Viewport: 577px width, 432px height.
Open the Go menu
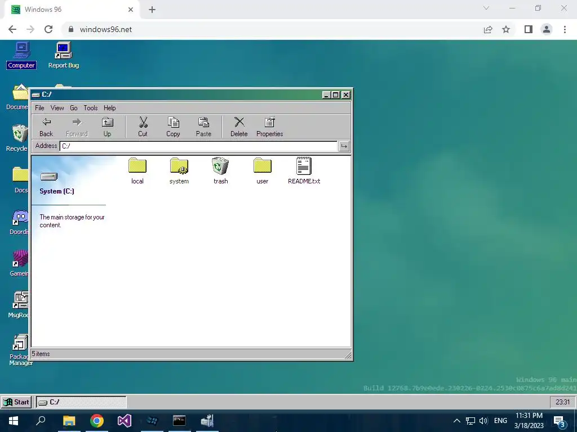74,107
